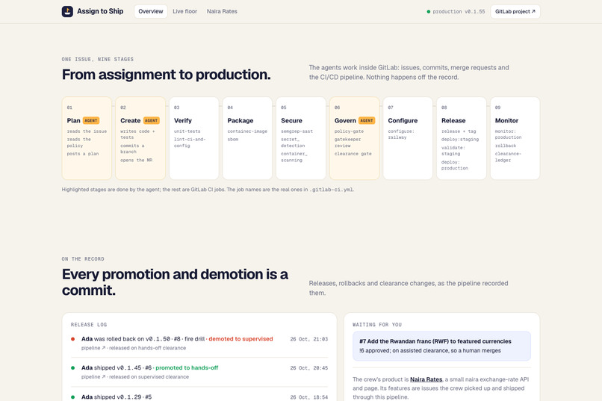602x401 pixels.
Task: Select the Plan stage card
Action: [87, 138]
